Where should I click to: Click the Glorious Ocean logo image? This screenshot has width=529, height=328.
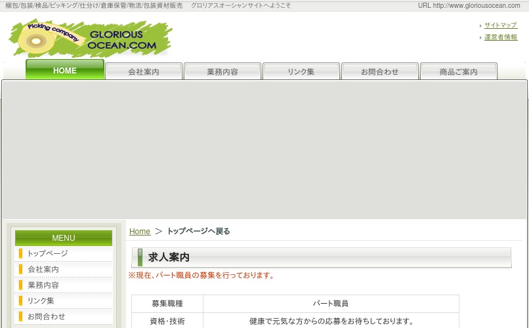point(91,38)
